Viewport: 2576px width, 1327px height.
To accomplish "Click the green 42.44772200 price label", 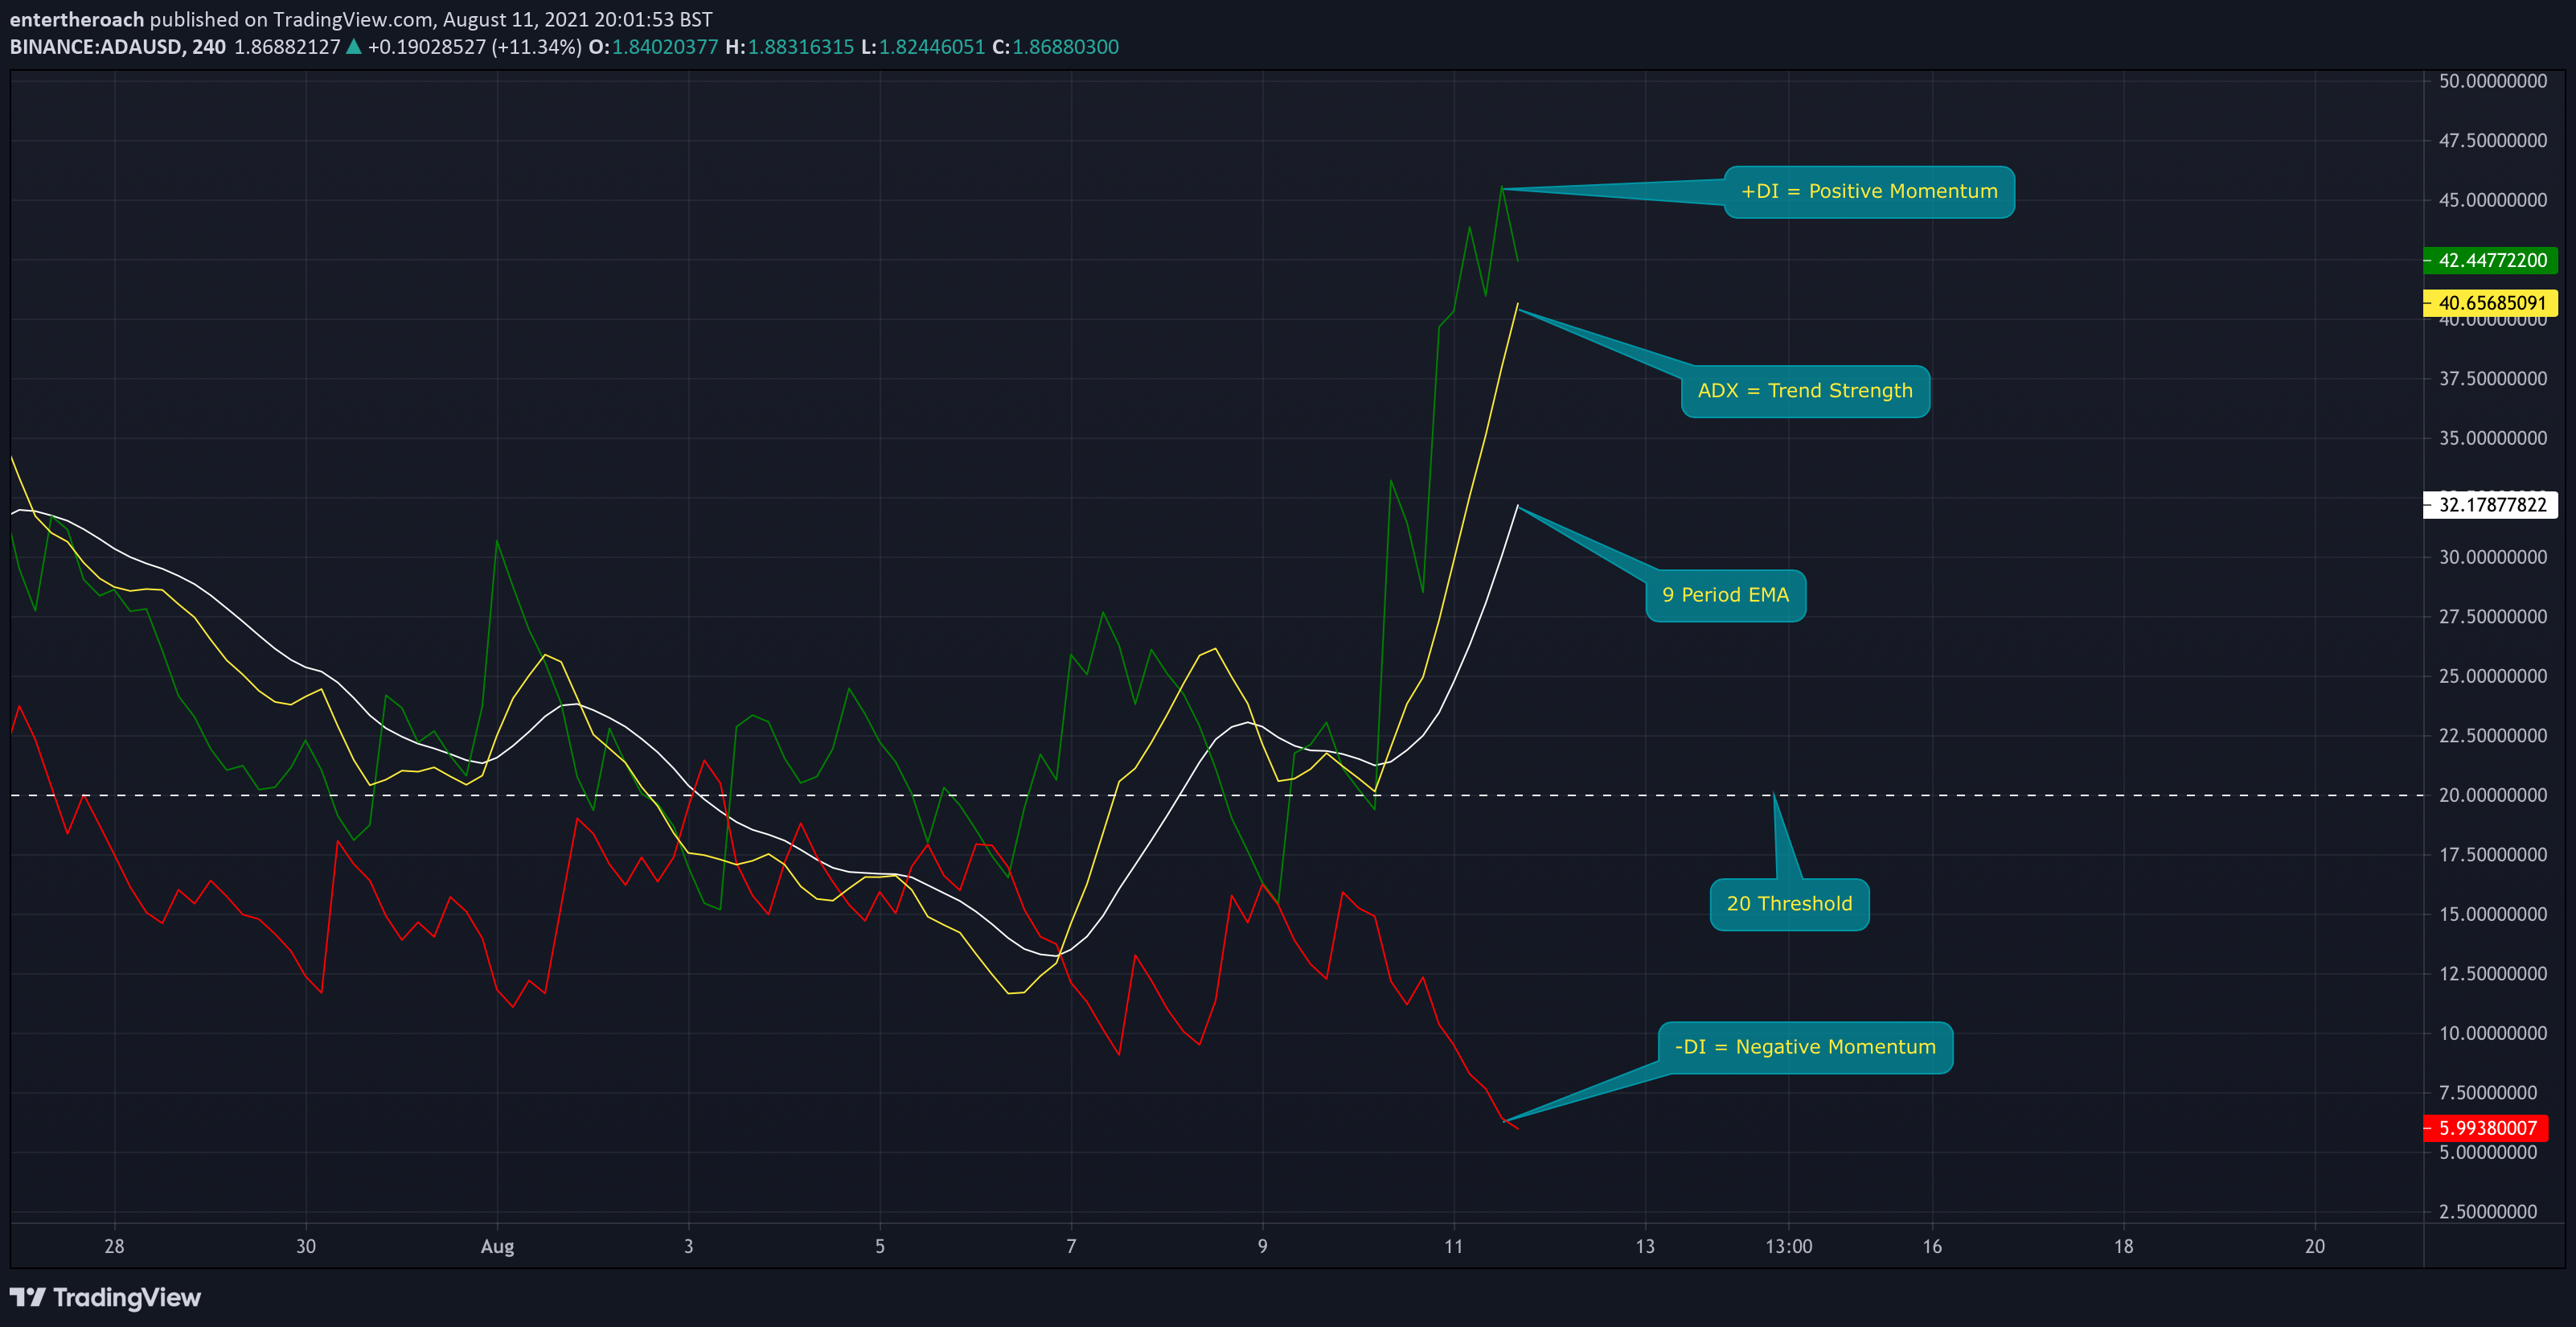I will pyautogui.click(x=2491, y=261).
